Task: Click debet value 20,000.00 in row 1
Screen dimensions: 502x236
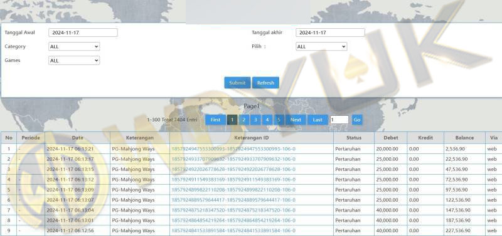Action: tap(387, 149)
